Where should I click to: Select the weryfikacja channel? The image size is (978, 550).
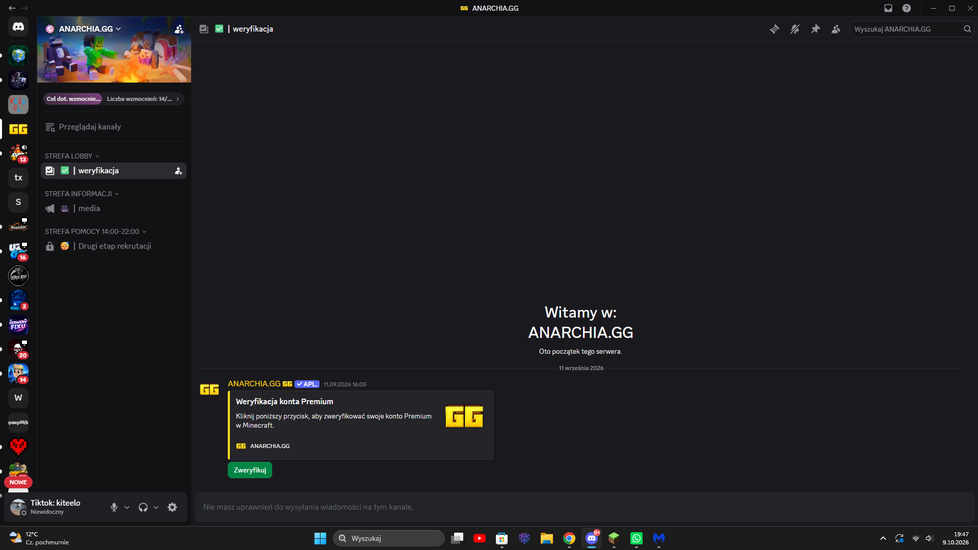[114, 171]
